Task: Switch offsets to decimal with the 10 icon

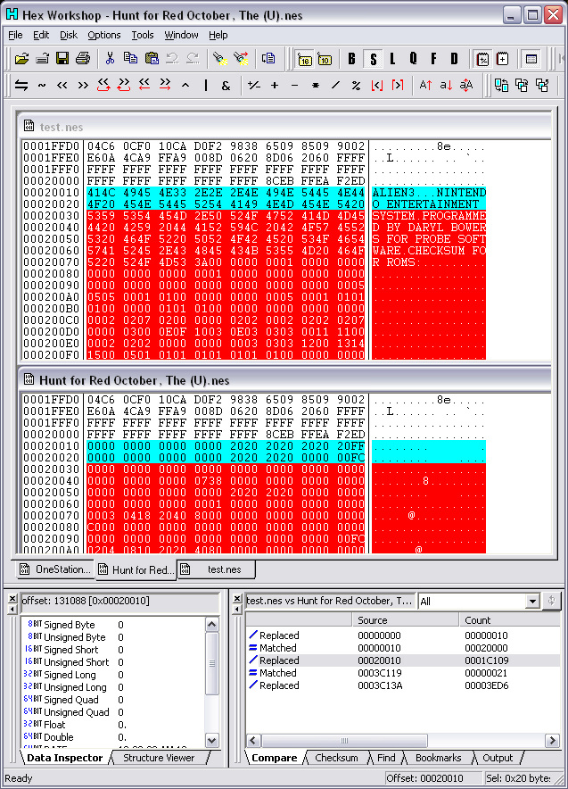Action: click(325, 60)
